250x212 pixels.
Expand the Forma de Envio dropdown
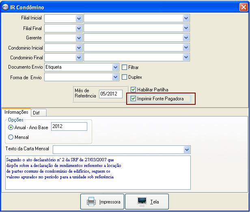115,77
